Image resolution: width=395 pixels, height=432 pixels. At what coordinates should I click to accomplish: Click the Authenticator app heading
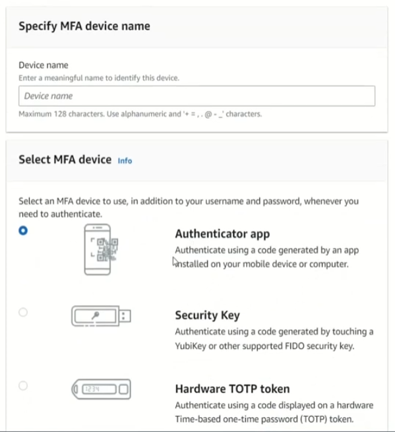coord(222,234)
